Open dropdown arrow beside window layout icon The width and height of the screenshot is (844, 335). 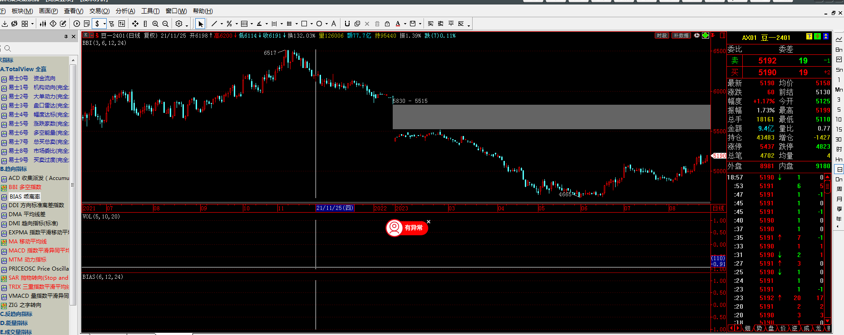coord(32,24)
